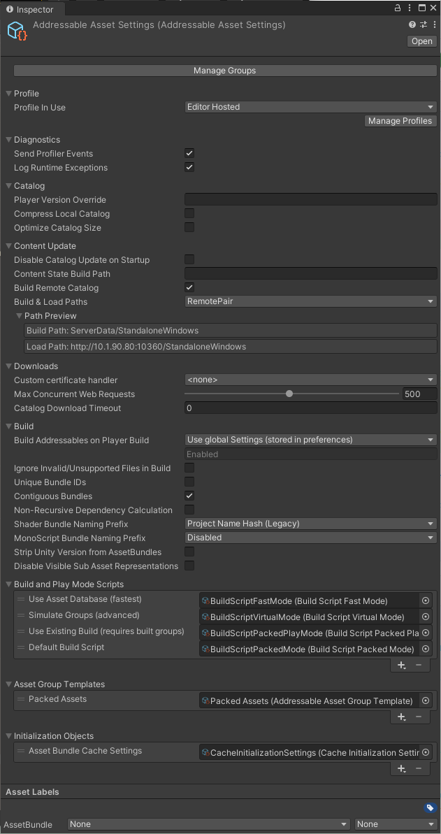Enable Disable Visible Sub Asset Representations

coord(189,566)
